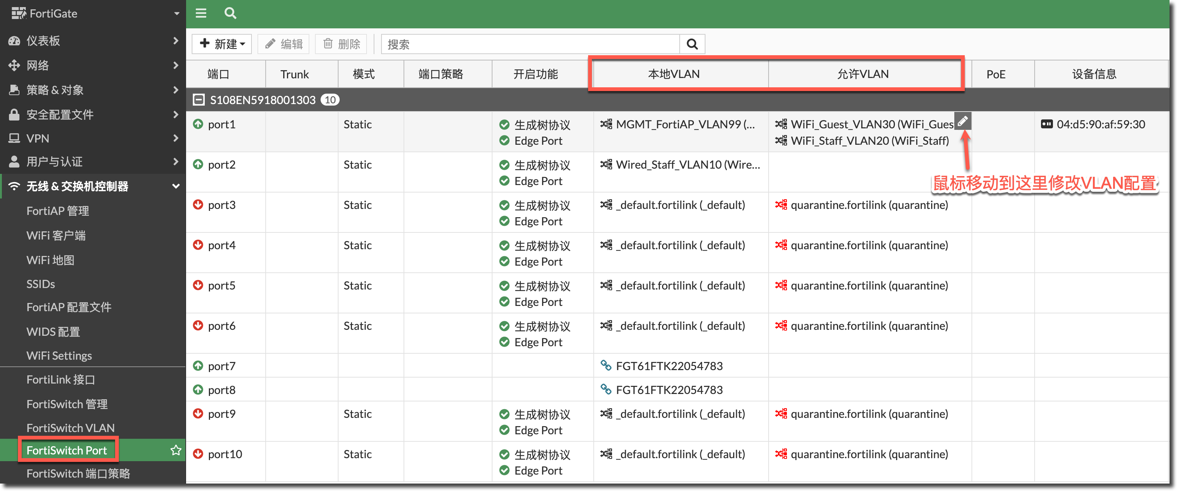
Task: Click the port5 down status icon
Action: [198, 285]
